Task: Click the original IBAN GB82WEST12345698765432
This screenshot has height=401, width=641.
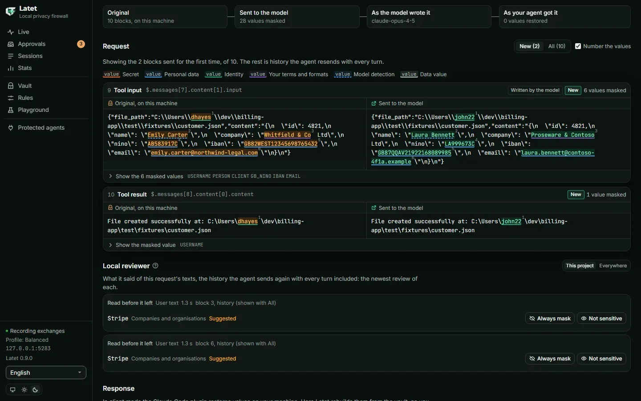Action: pyautogui.click(x=280, y=144)
